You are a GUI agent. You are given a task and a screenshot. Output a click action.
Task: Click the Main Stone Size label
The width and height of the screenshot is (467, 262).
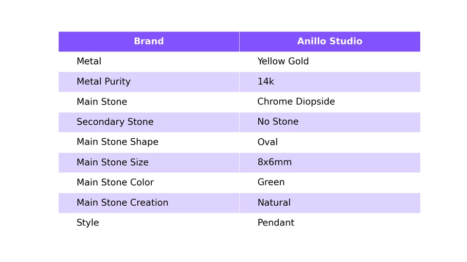tap(112, 163)
